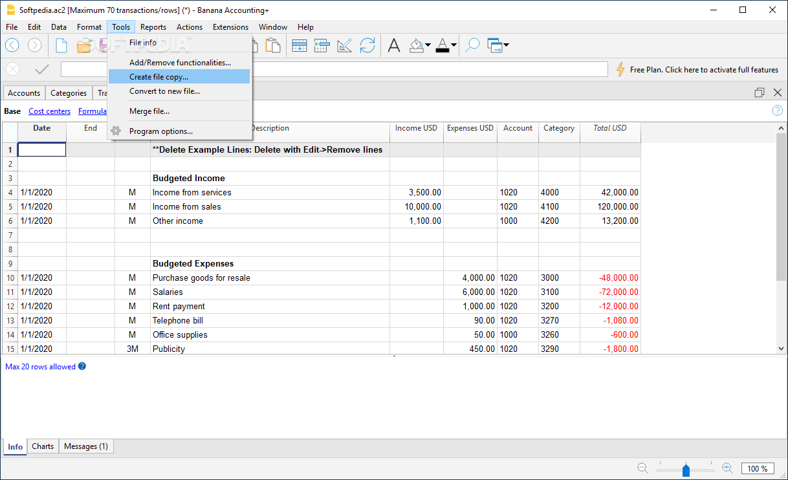The height and width of the screenshot is (480, 788).
Task: Open the Messages (1) tab
Action: [x=86, y=446]
